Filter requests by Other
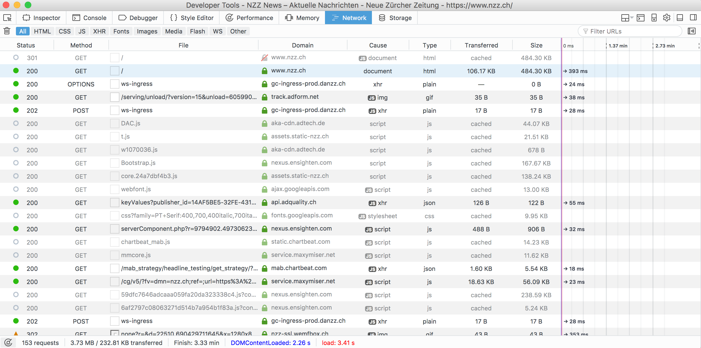This screenshot has width=701, height=348. [238, 31]
